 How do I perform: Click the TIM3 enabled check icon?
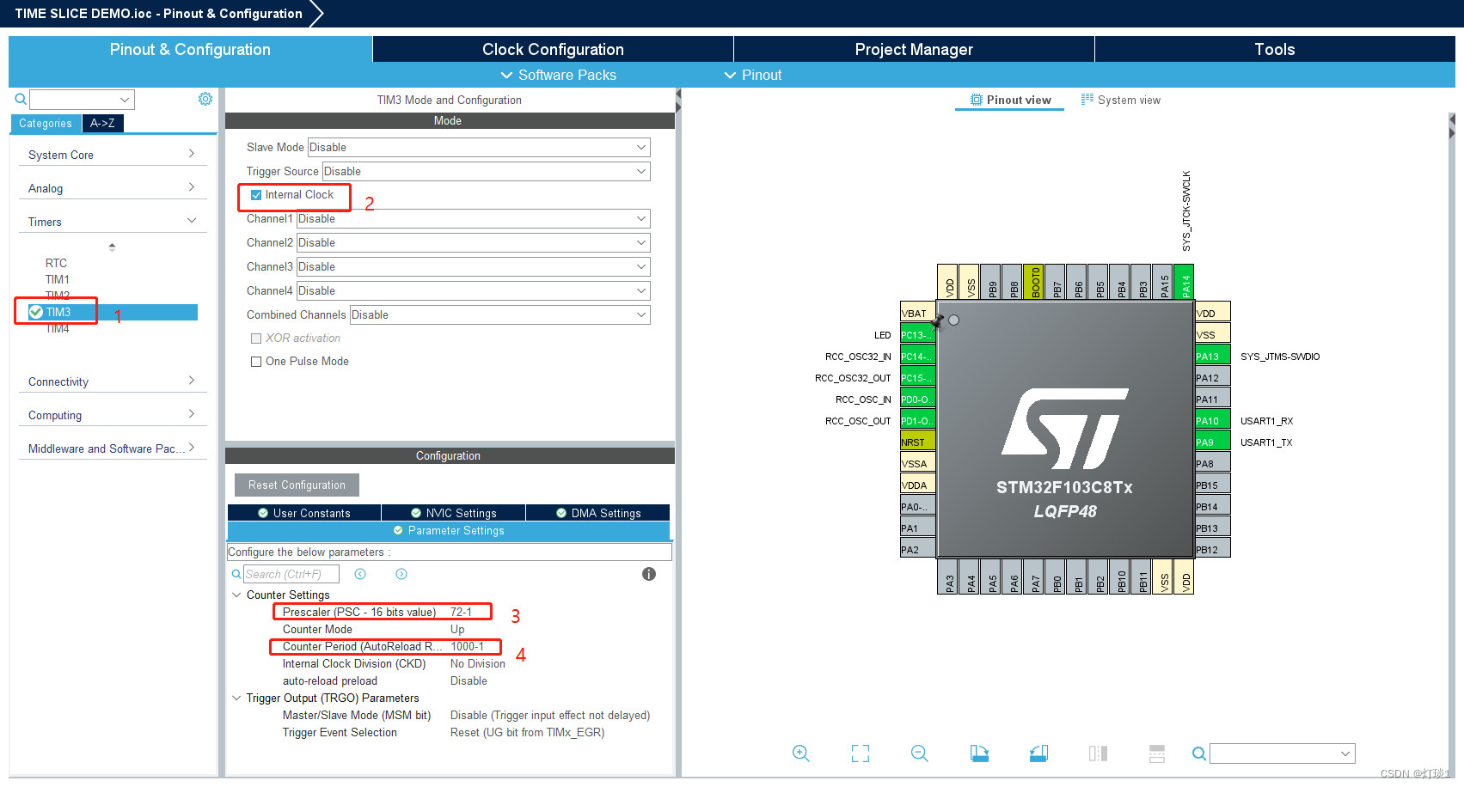(x=36, y=312)
